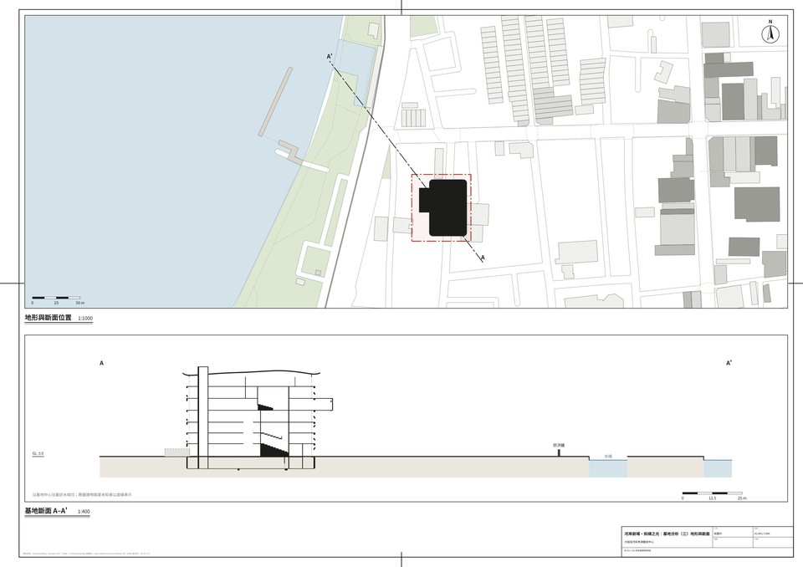Select the "防洪牆" floodwall label
Screen dimensions: 803x567
click(x=559, y=446)
